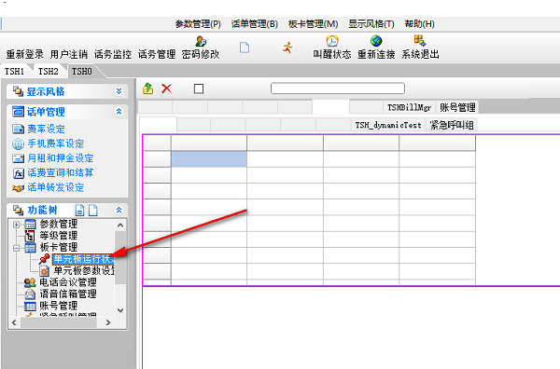Click tree scrollbar up arrow
560x369 pixels.
coord(120,225)
